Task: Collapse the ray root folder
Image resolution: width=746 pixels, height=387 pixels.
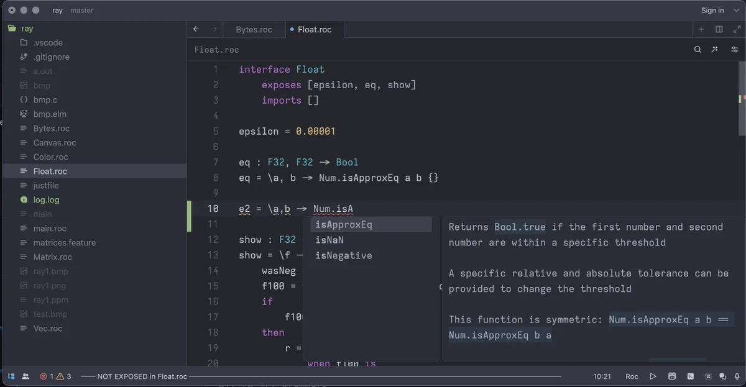Action: click(x=12, y=29)
